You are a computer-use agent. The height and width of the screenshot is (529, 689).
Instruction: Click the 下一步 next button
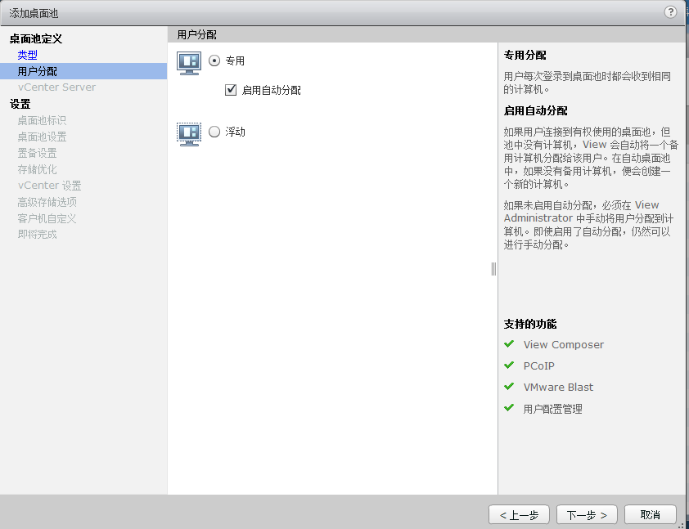pyautogui.click(x=587, y=514)
